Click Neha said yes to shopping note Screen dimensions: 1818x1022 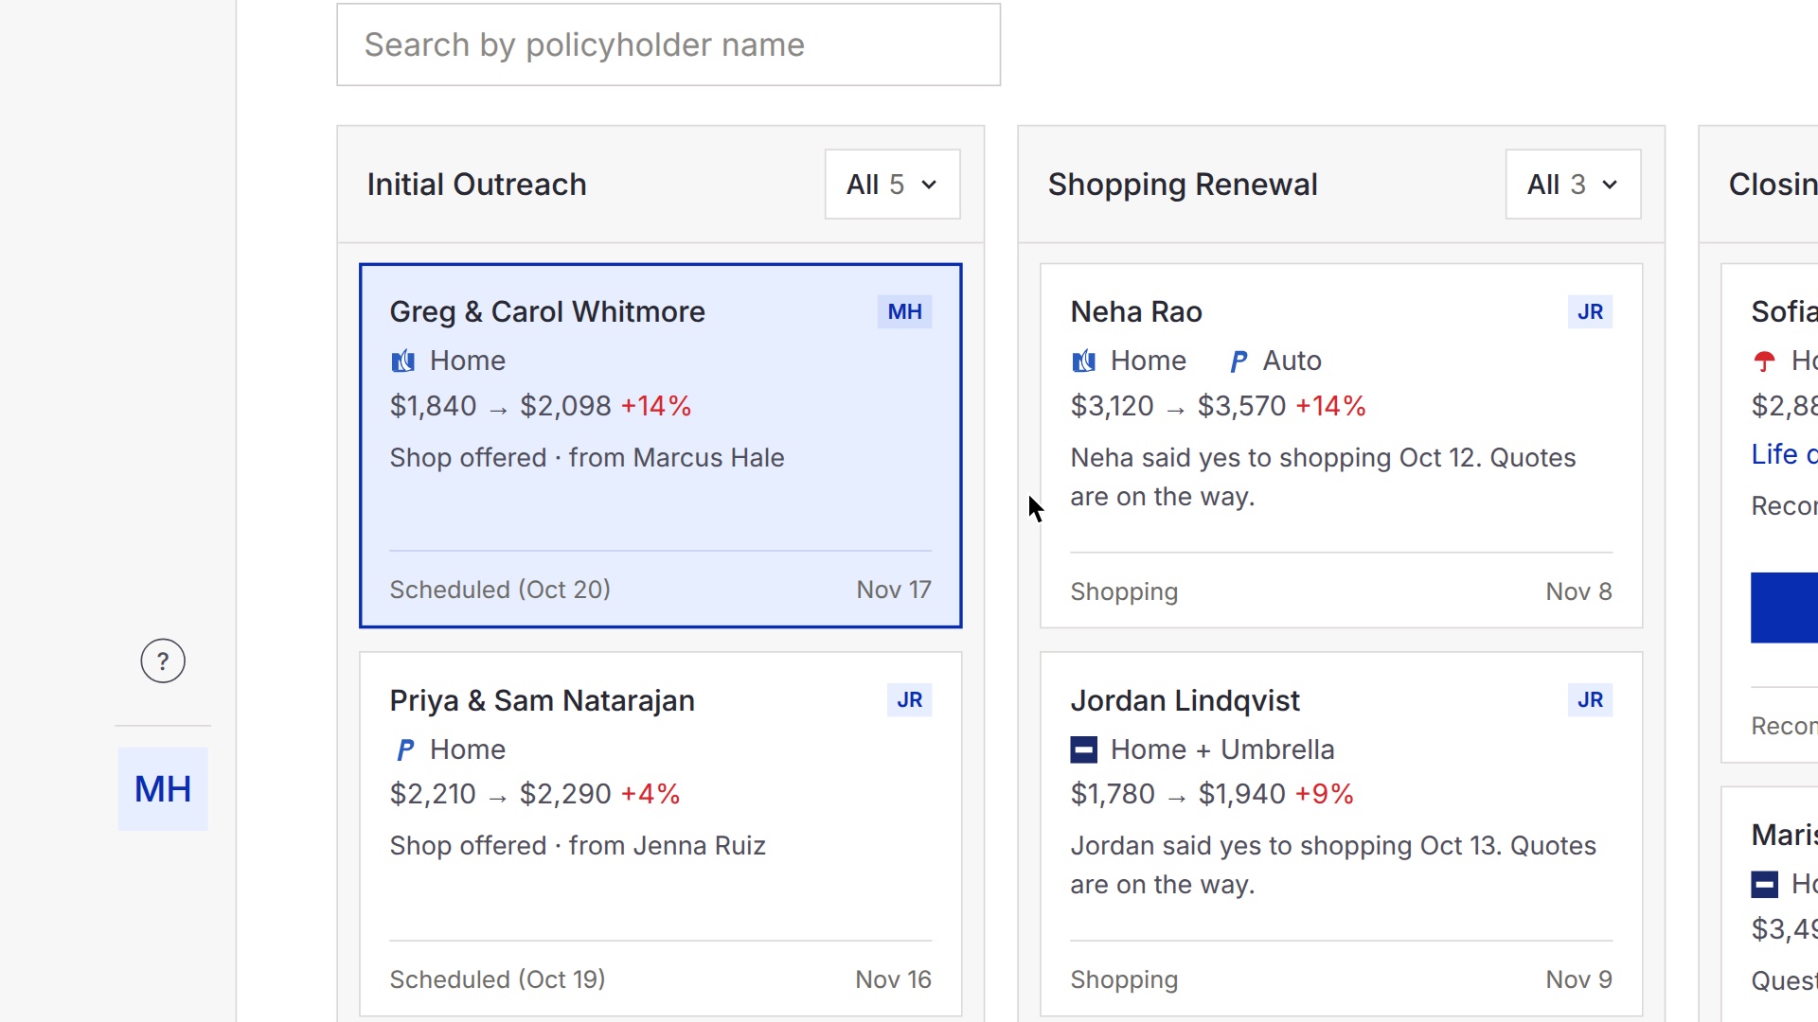(x=1323, y=477)
